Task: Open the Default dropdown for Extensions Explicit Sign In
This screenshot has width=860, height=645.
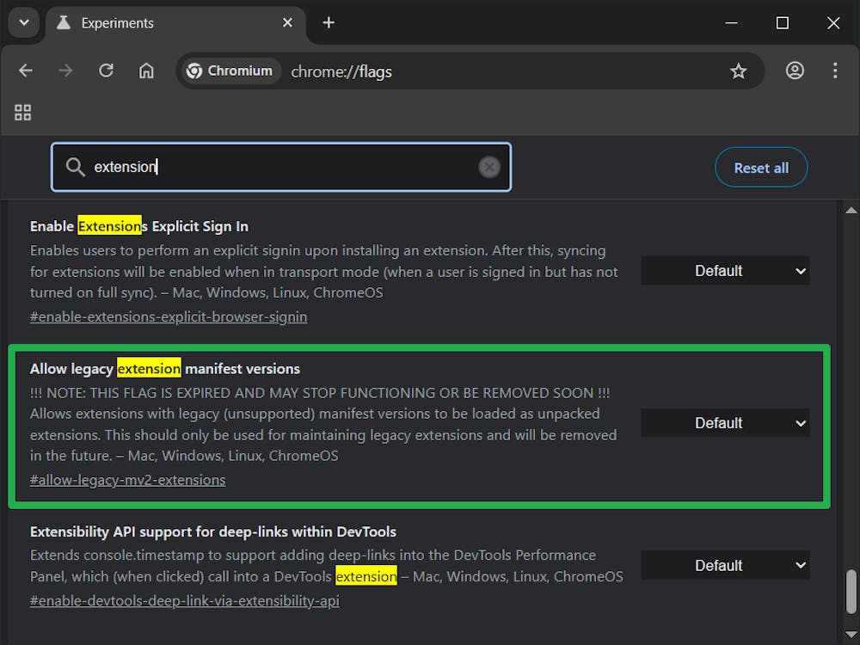Action: [x=725, y=270]
